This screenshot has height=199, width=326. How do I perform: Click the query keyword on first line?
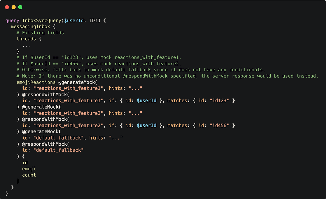point(12,20)
